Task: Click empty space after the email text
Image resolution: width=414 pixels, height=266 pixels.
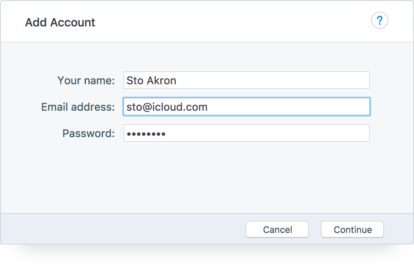Action: [x=288, y=107]
